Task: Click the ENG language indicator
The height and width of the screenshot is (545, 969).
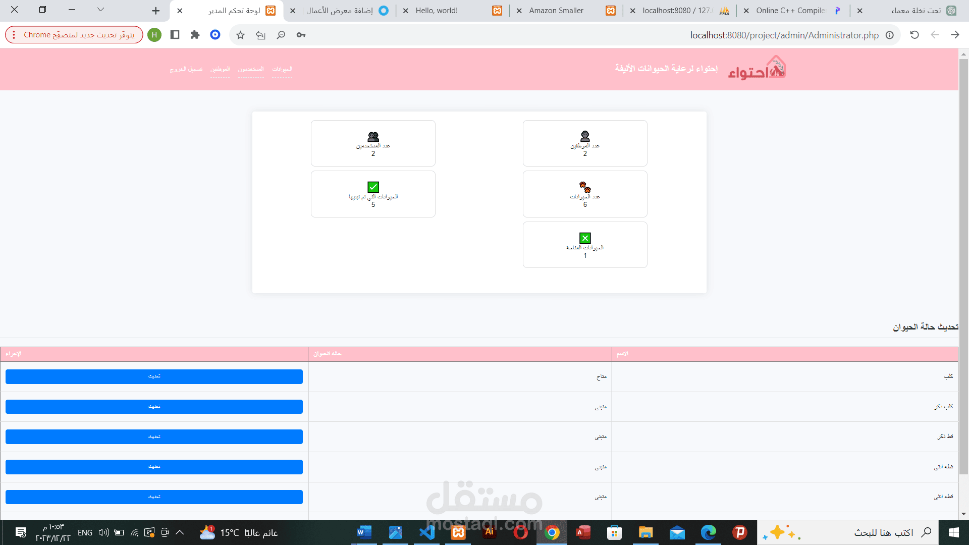Action: pos(85,532)
